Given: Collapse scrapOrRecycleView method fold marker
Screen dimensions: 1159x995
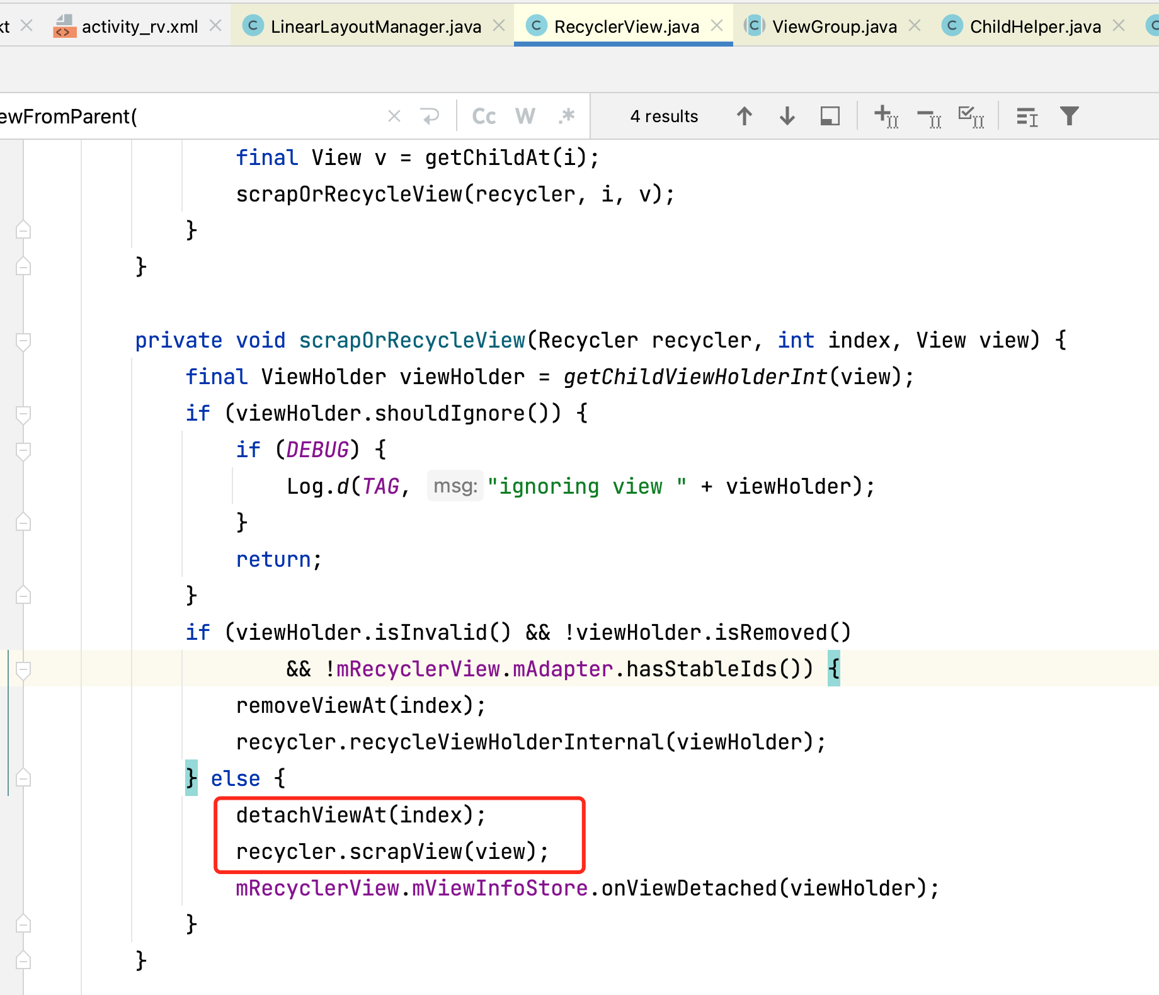Looking at the screenshot, I should coord(23,341).
